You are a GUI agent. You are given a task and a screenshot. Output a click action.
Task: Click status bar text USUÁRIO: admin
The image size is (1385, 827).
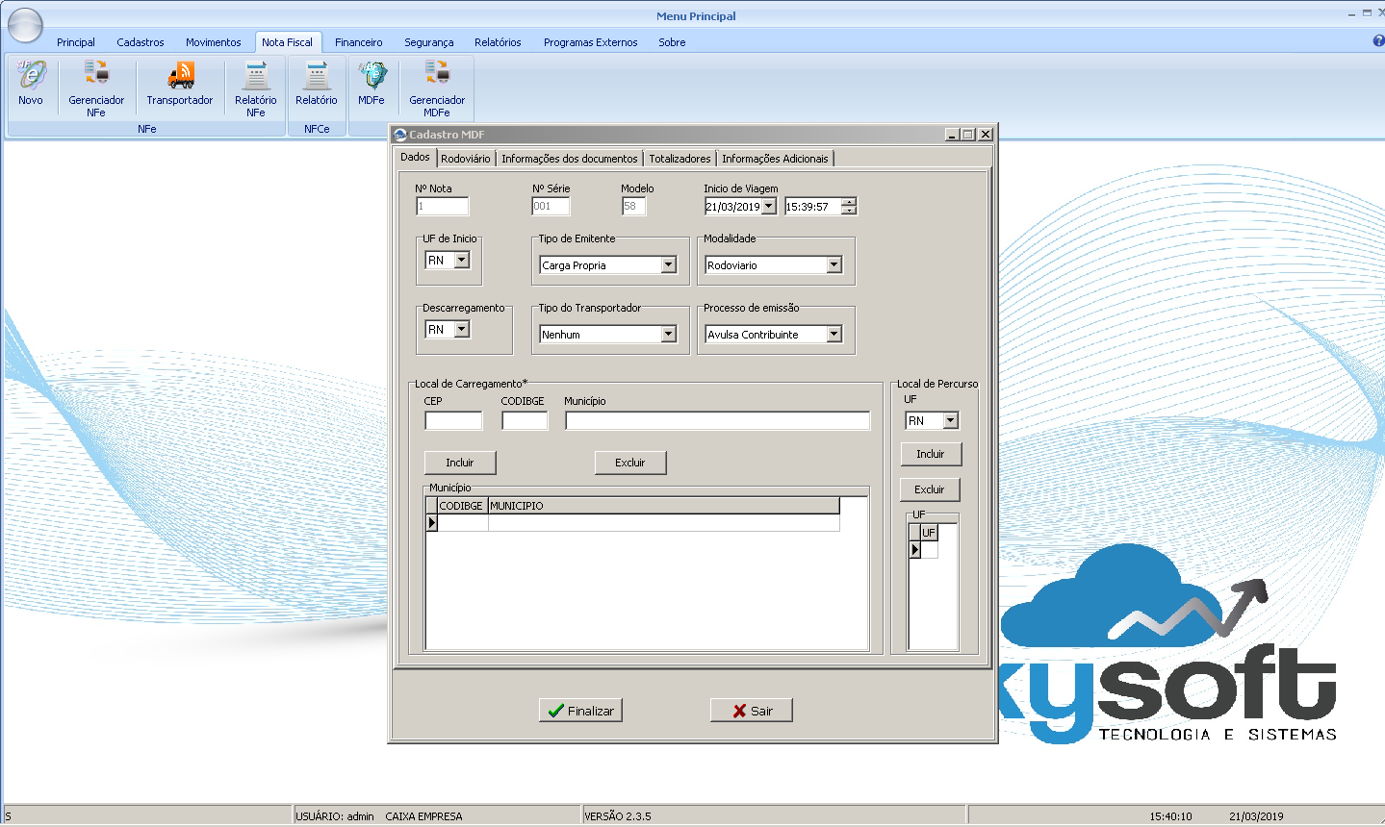(x=335, y=816)
